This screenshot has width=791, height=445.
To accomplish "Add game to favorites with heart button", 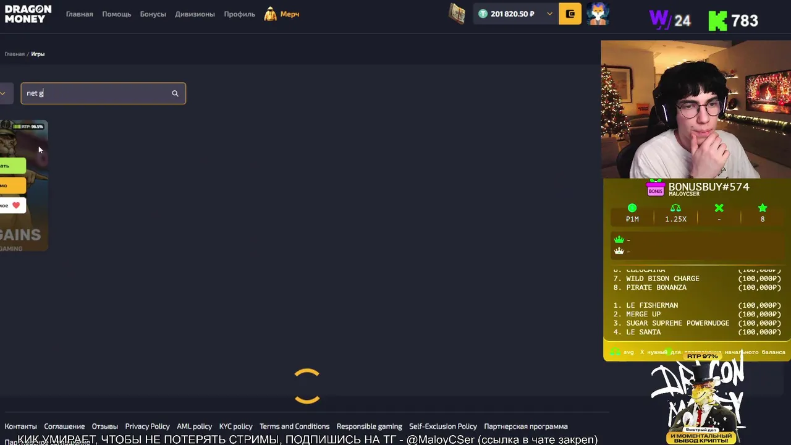I will 14,205.
